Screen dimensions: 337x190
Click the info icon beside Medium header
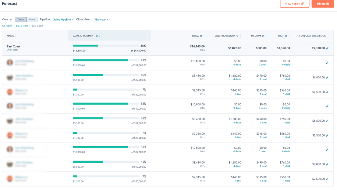pos(263,36)
